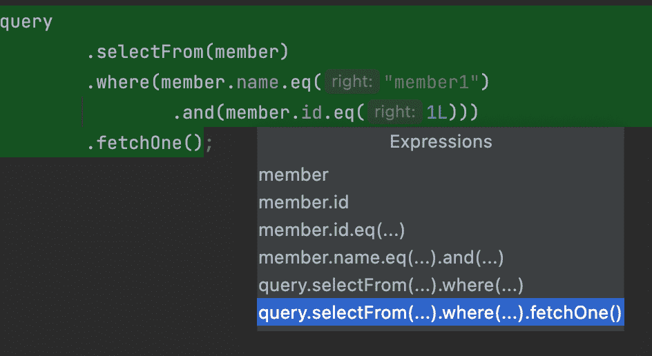Pick the "member.id.eq(...)" expression entry
Screen dimensions: 652x356
coord(332,230)
